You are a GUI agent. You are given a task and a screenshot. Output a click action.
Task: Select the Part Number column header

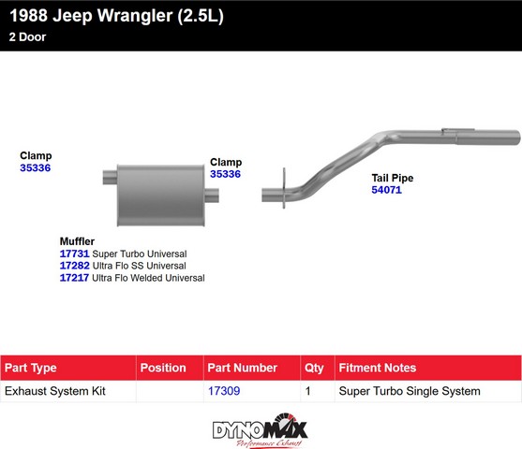[252, 368]
